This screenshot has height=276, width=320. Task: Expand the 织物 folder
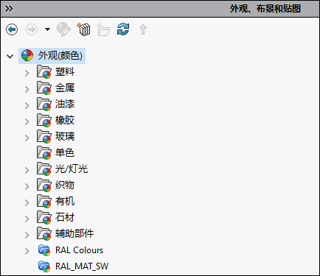click(x=27, y=186)
